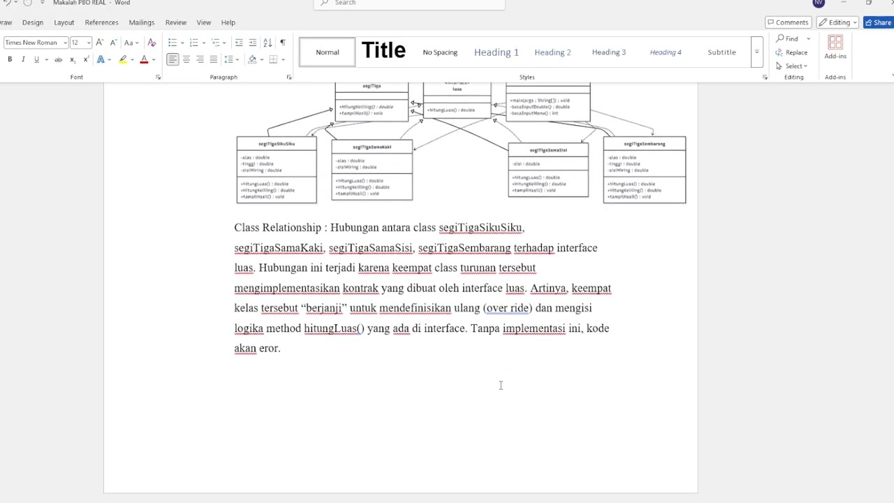Open the Design tab
Screen dimensions: 894x503
coord(33,22)
